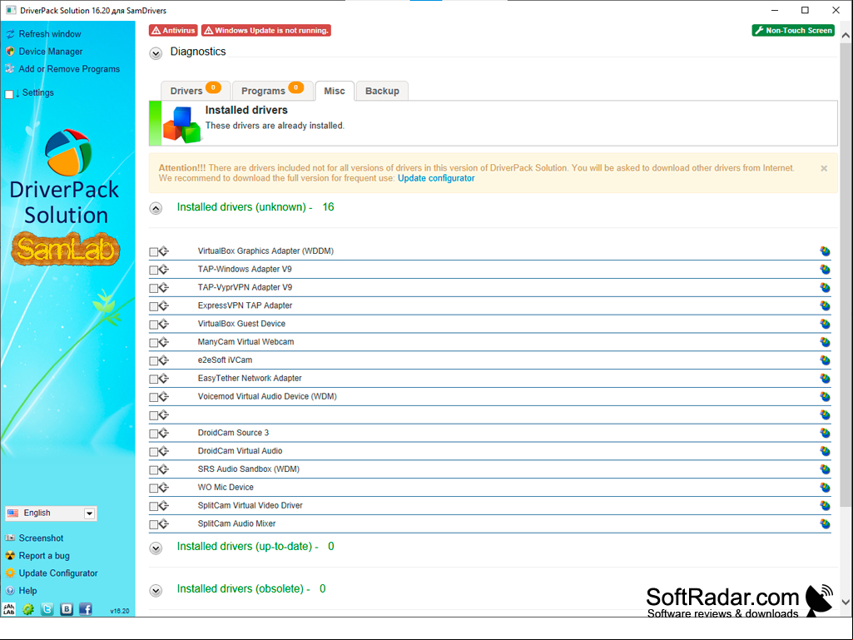Collapse the Diagnostics section

[156, 53]
